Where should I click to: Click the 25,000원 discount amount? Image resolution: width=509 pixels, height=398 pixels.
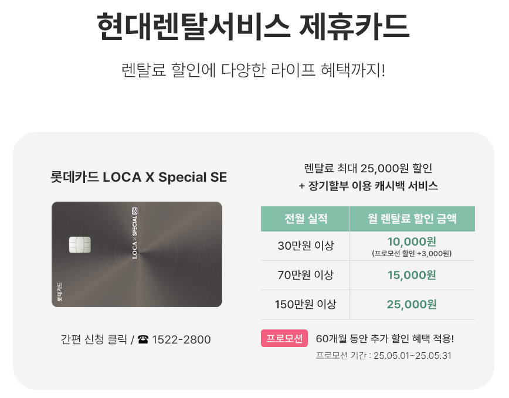(412, 304)
